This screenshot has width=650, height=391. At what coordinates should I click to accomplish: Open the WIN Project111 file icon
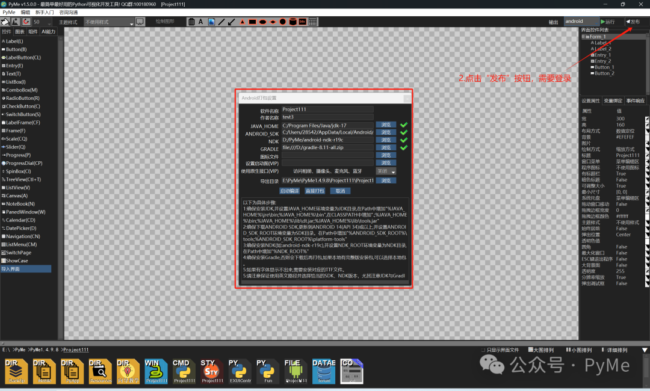click(x=156, y=371)
